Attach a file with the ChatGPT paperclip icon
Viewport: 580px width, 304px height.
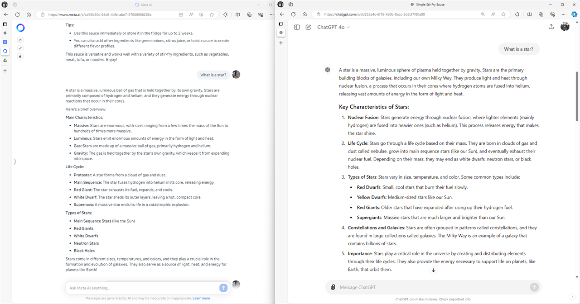click(x=333, y=287)
